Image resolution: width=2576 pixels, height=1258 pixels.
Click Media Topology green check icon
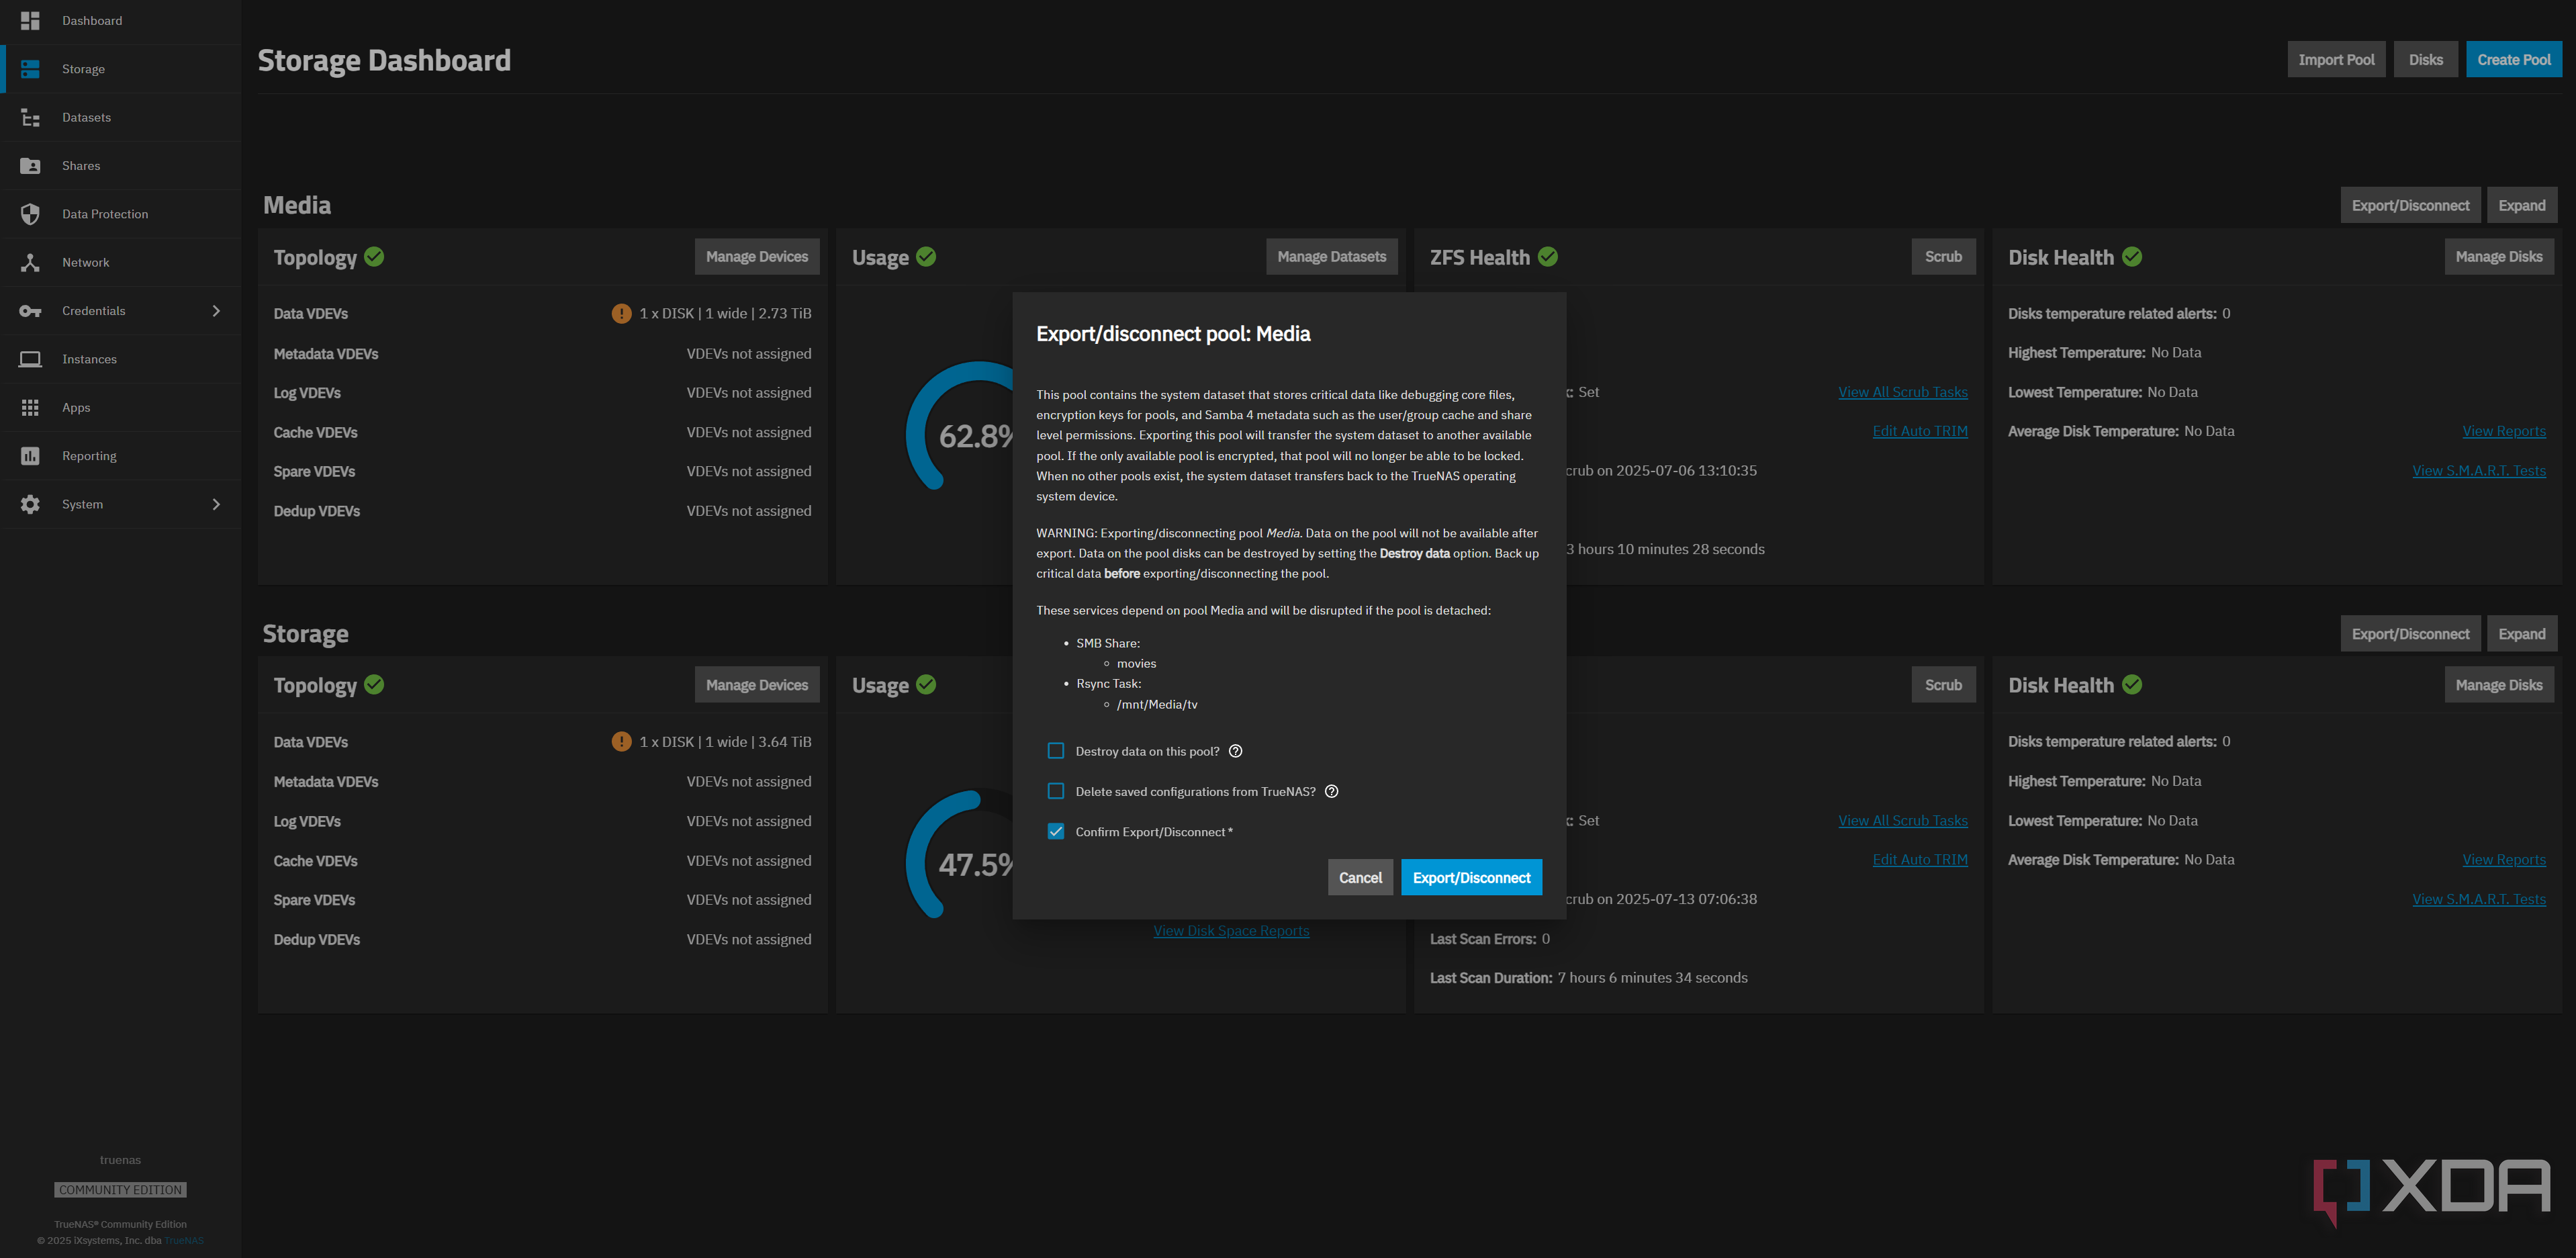coord(374,257)
